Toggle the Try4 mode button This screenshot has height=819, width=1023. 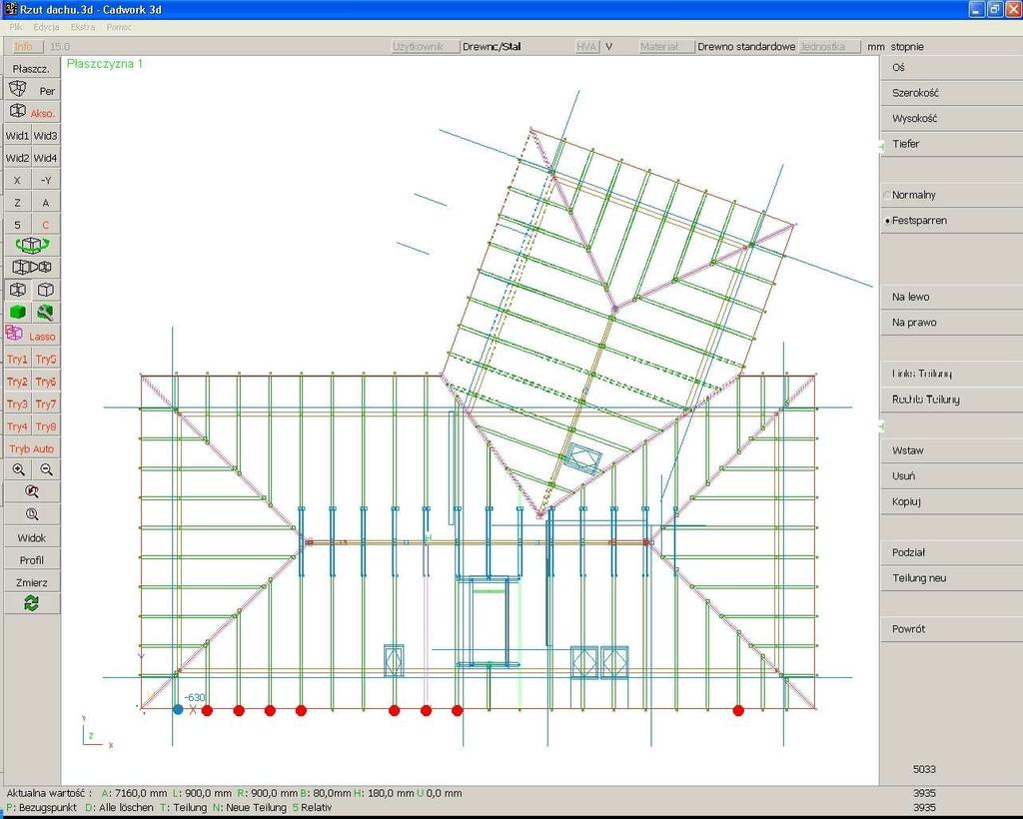(18, 426)
